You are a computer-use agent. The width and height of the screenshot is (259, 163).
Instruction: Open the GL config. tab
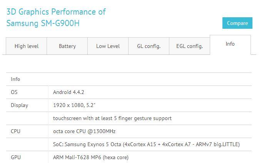tap(149, 46)
